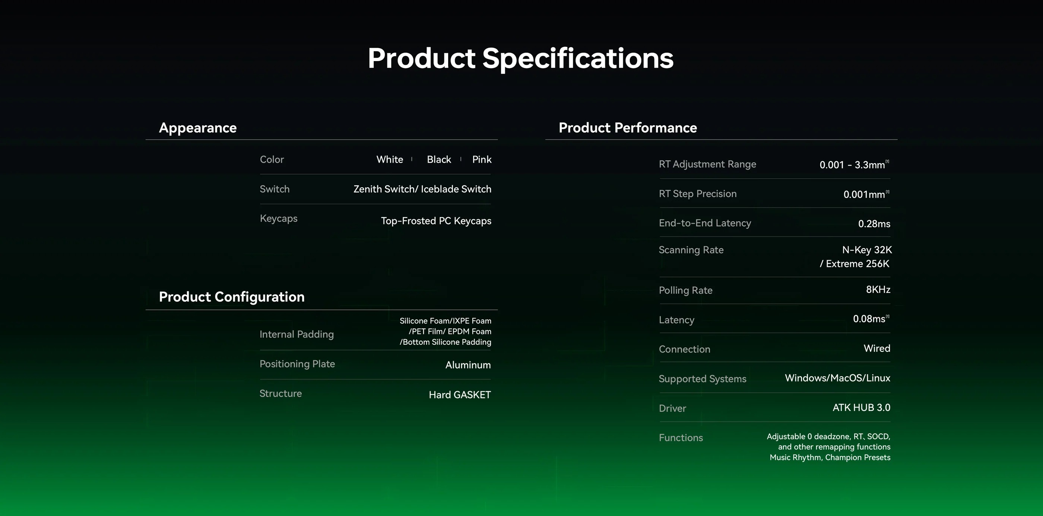Click the 8KHz polling rate value
Screen dimensions: 1043x516
pyautogui.click(x=878, y=290)
